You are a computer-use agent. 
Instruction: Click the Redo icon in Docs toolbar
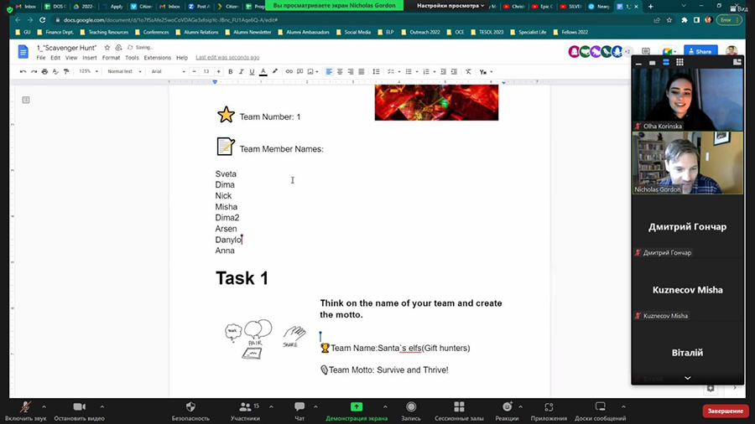tap(34, 71)
